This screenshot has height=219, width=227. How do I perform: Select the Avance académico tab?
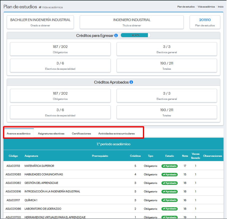click(x=19, y=133)
